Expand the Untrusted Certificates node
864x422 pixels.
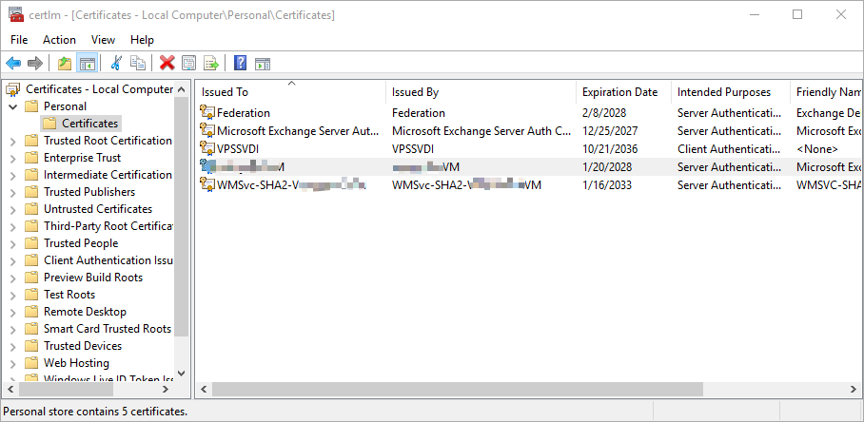12,209
